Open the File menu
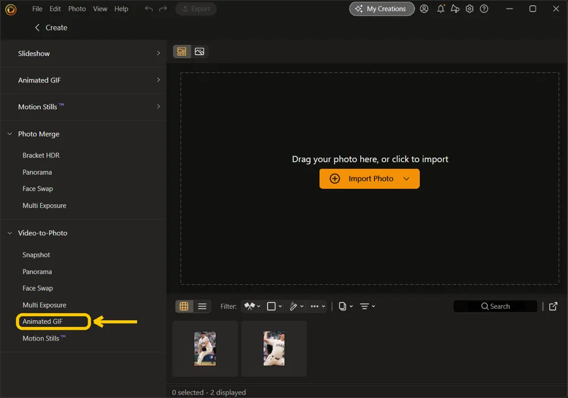Image resolution: width=568 pixels, height=398 pixels. 37,9
